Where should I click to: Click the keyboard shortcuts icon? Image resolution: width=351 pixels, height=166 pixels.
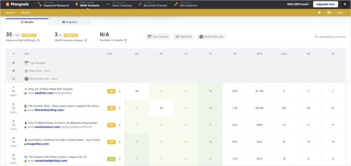click(x=329, y=13)
